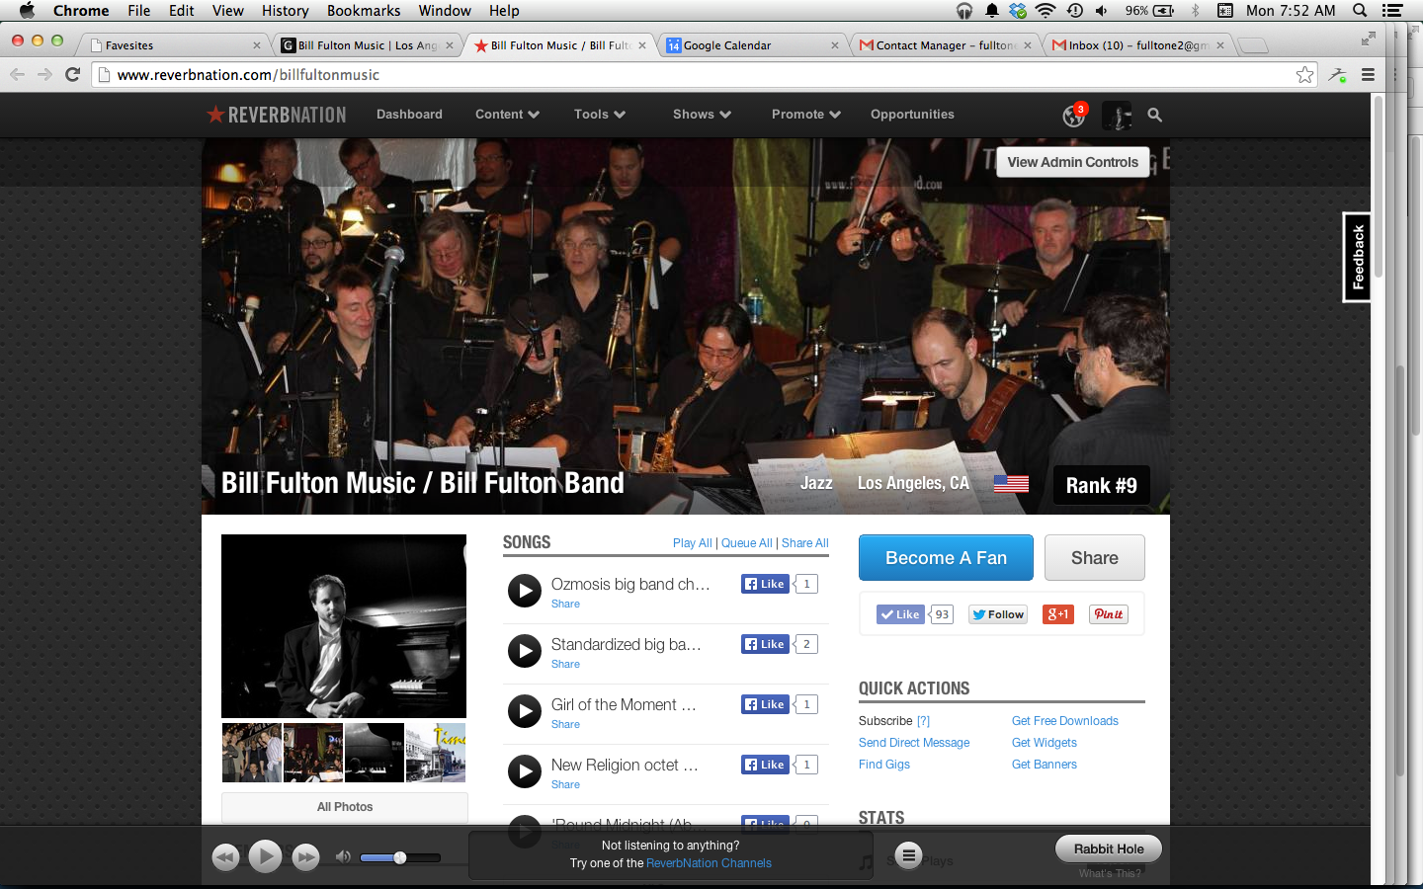Open Opportunities in the nav bar
This screenshot has height=889, width=1423.
(912, 115)
